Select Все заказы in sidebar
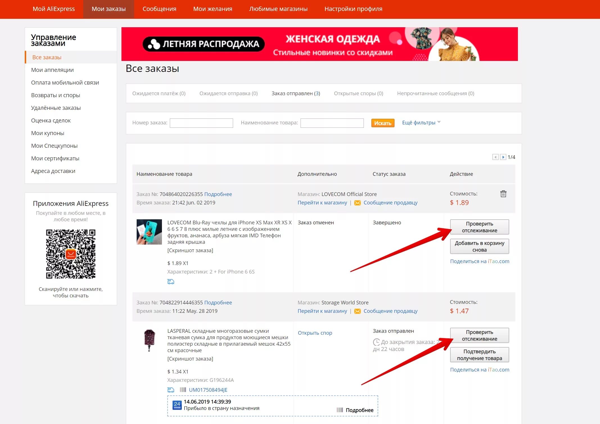Viewport: 600px width, 424px height. [71, 57]
